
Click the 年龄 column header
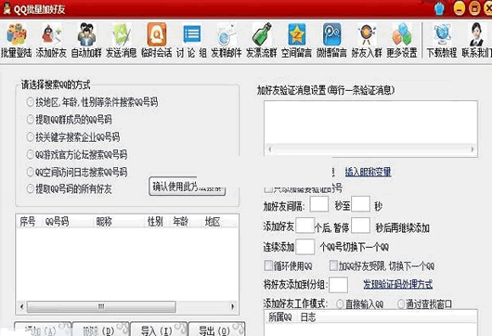(x=181, y=222)
